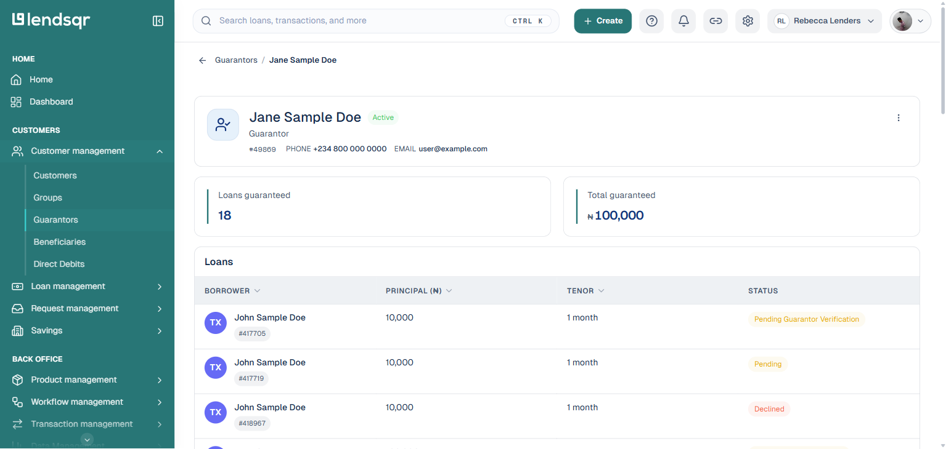Expand Transaction management in sidebar
946x449 pixels.
pyautogui.click(x=87, y=424)
